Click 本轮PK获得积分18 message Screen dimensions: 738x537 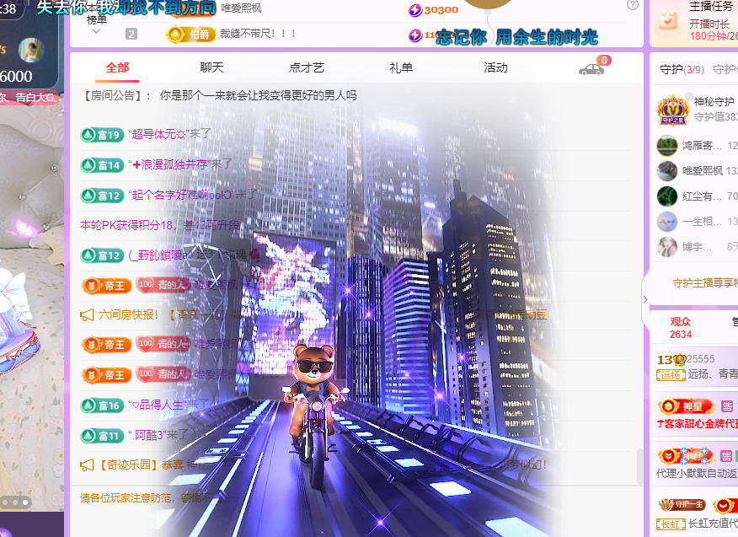[x=160, y=225]
